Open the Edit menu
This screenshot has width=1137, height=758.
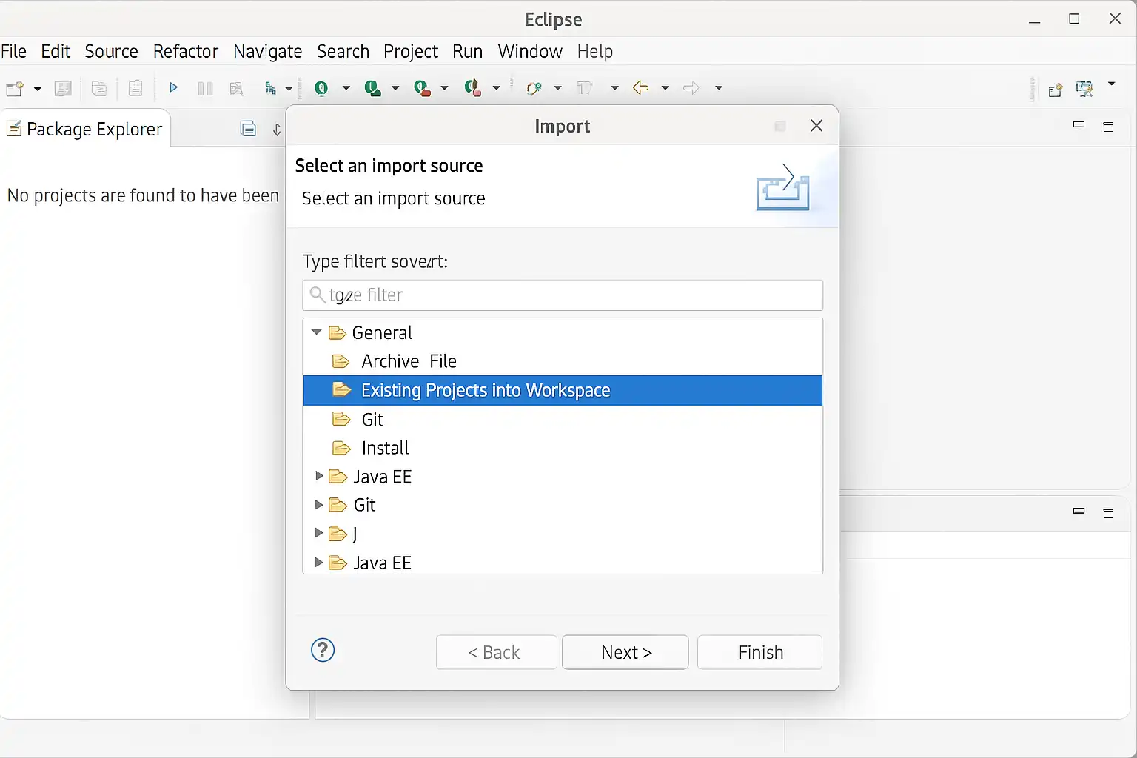click(x=56, y=51)
